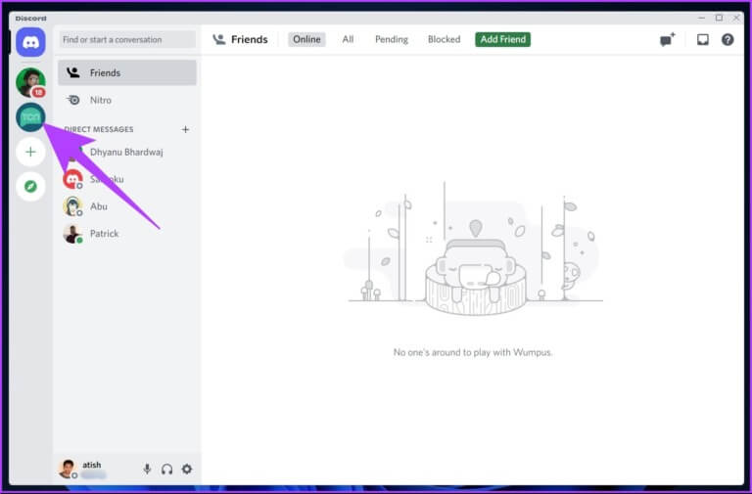
Task: Open Sadoku's avatar in direct messages
Action: coord(72,179)
